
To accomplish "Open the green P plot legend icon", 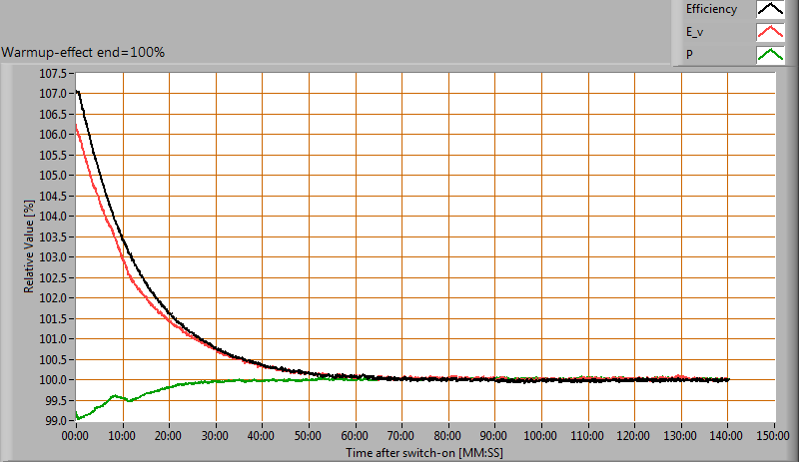I will click(770, 56).
